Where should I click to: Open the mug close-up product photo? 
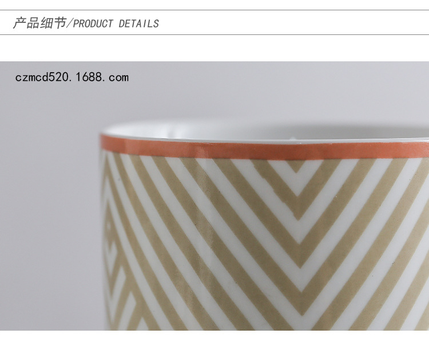pyautogui.click(x=214, y=196)
